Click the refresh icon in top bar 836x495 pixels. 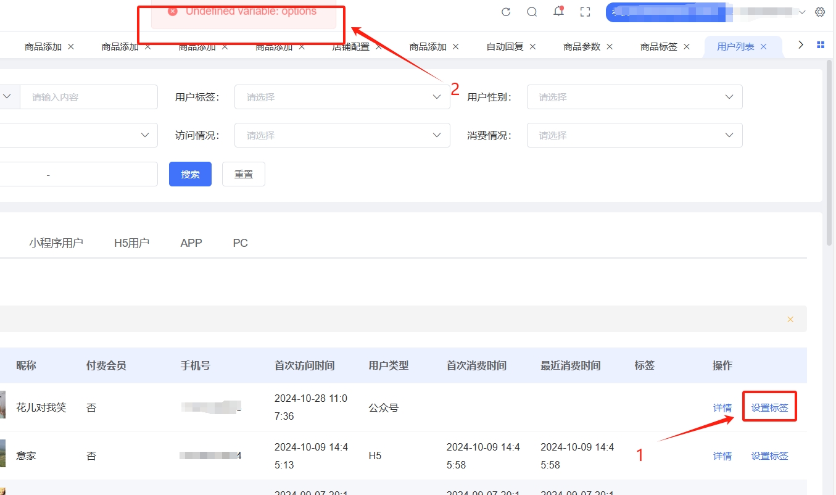tap(506, 12)
